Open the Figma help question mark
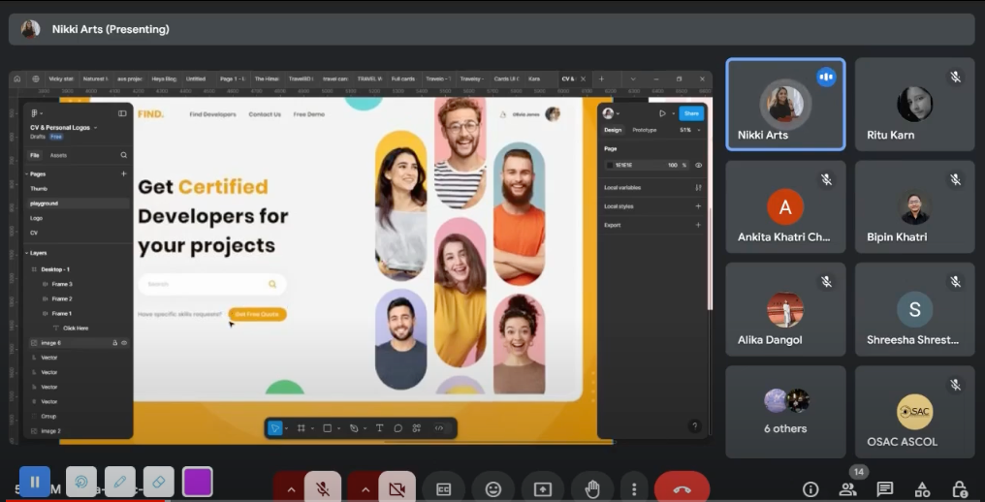 pos(694,426)
